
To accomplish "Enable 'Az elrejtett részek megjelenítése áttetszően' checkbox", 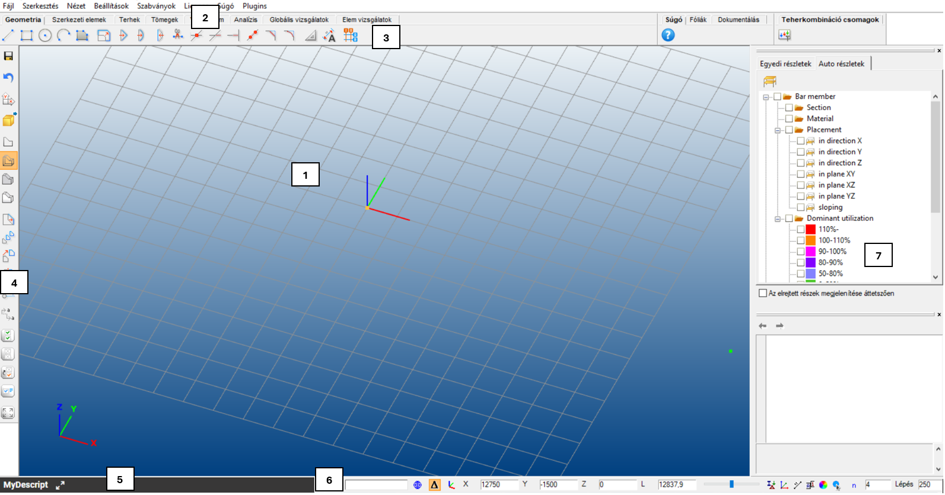I will (x=763, y=293).
